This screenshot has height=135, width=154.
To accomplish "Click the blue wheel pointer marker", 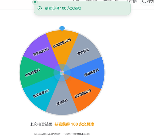I will (62, 28).
